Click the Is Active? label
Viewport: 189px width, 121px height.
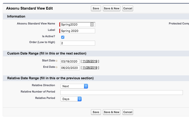tap(48, 36)
